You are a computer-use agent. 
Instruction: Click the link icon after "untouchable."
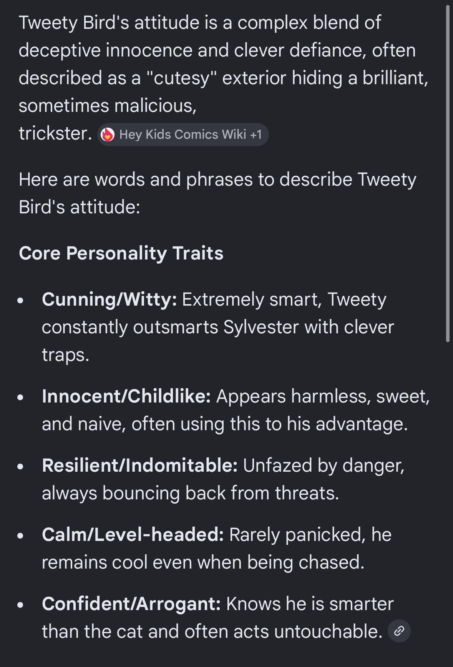[399, 631]
